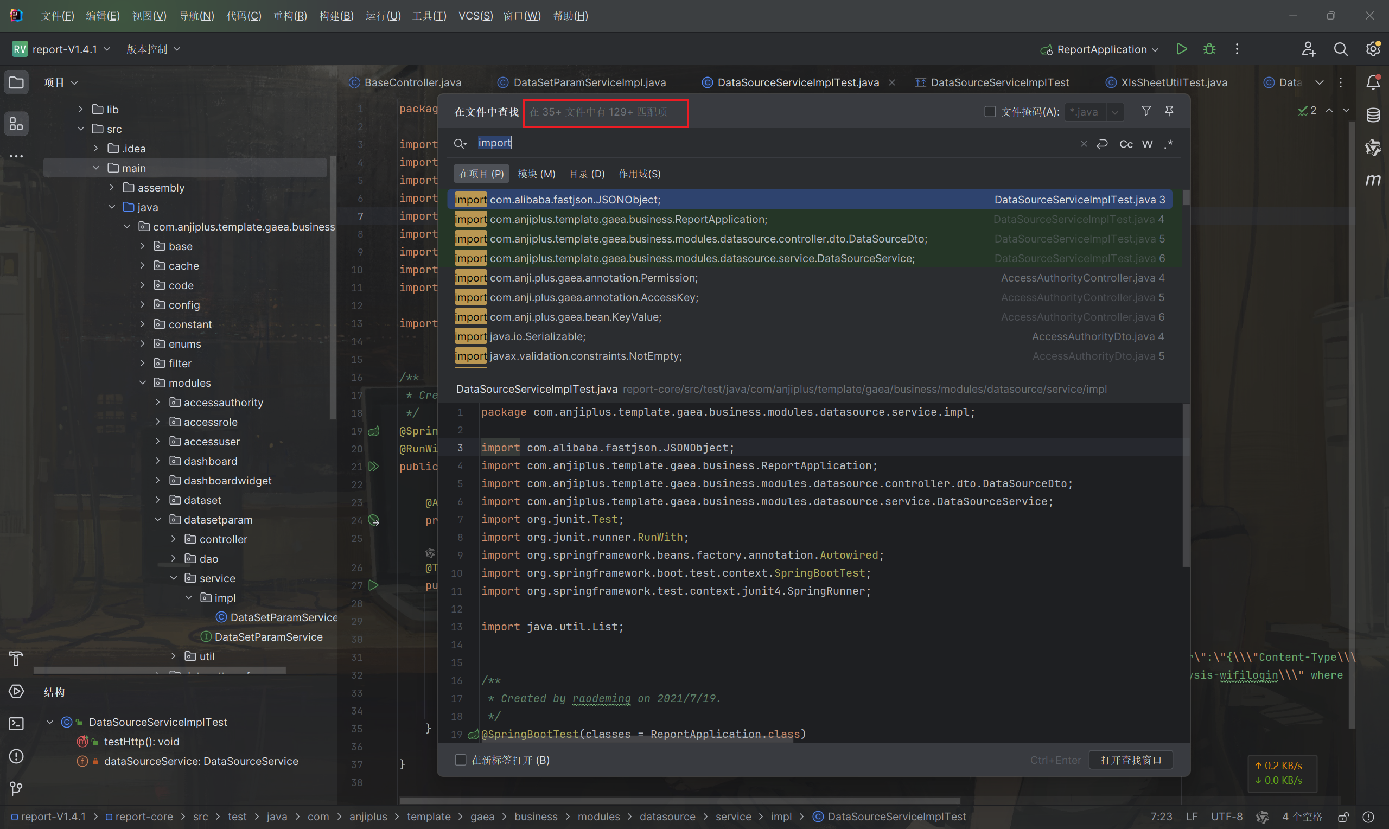
Task: Switch to BaseController.java tab
Action: 405,82
